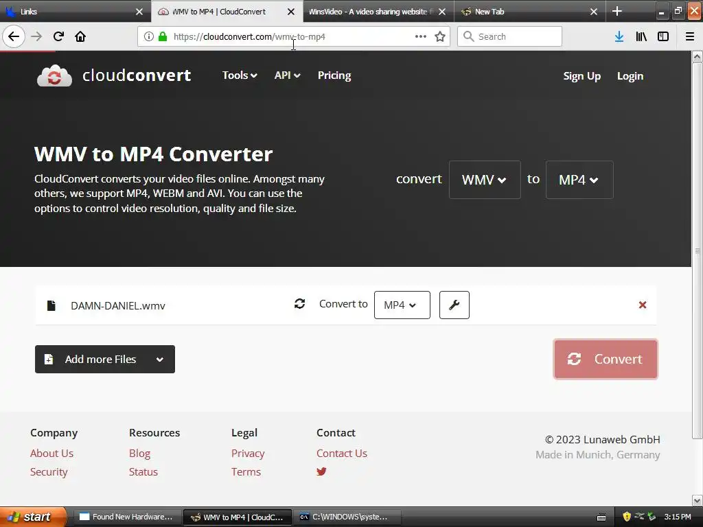
Task: Click the DAMN-DANIEL.wmv file name
Action: click(118, 305)
